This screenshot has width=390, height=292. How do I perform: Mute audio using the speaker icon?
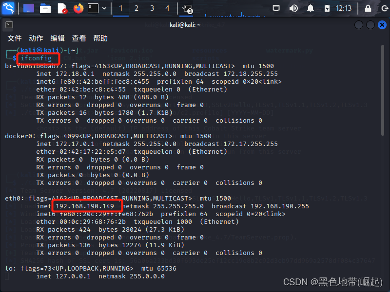[x=293, y=7]
